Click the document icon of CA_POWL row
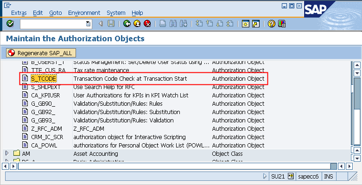 coord(25,145)
